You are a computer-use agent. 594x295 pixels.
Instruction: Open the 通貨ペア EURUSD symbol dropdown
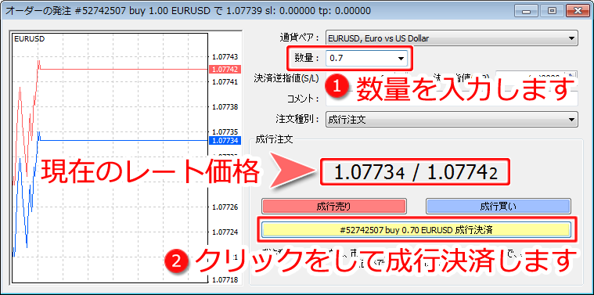[x=452, y=38]
